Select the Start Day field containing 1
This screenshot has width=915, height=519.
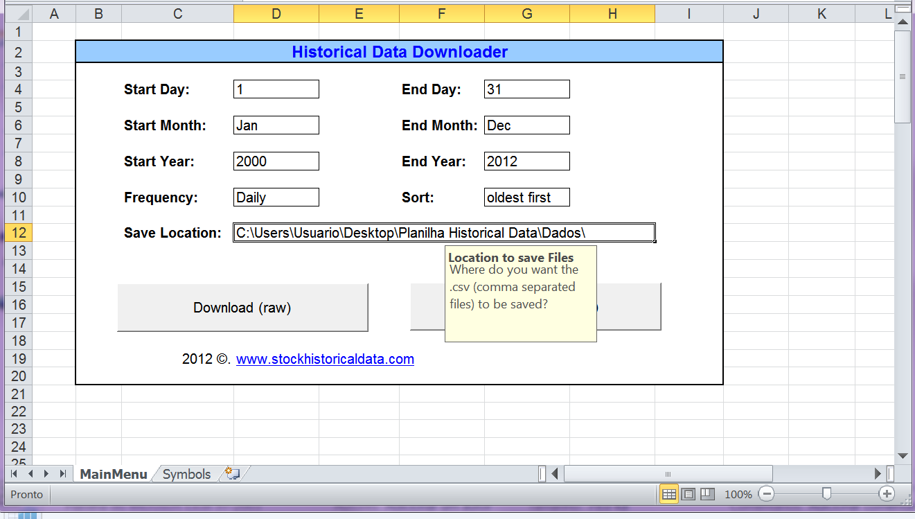[x=276, y=89]
